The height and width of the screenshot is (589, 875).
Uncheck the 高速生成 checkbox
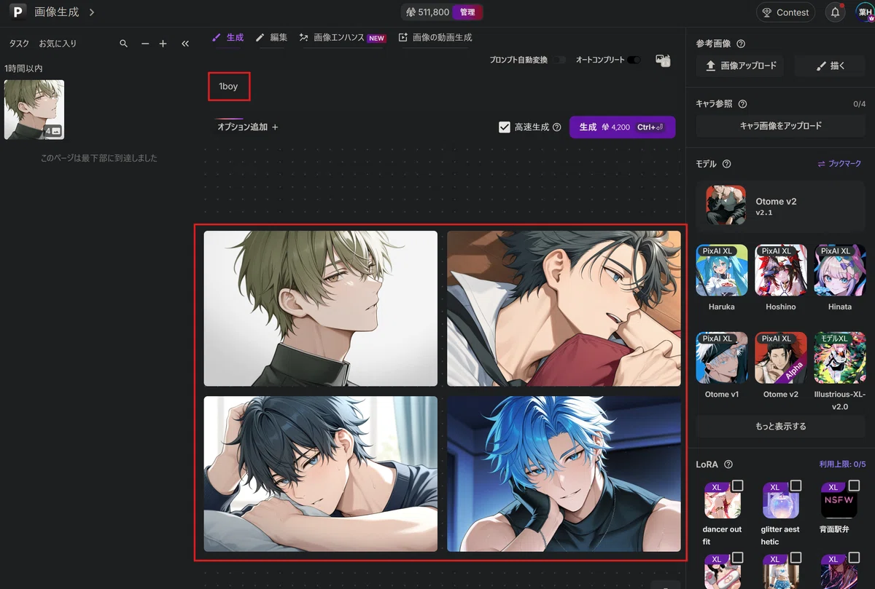pos(505,127)
